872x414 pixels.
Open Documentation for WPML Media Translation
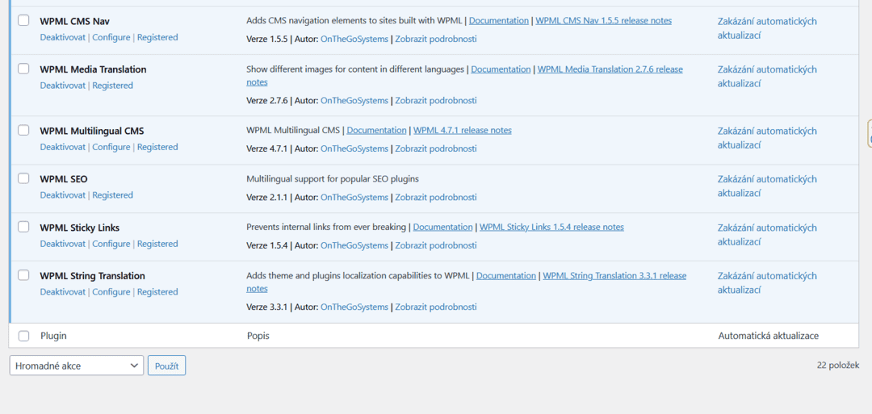501,69
